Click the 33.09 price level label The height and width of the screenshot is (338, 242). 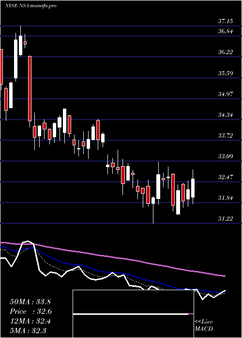click(226, 156)
